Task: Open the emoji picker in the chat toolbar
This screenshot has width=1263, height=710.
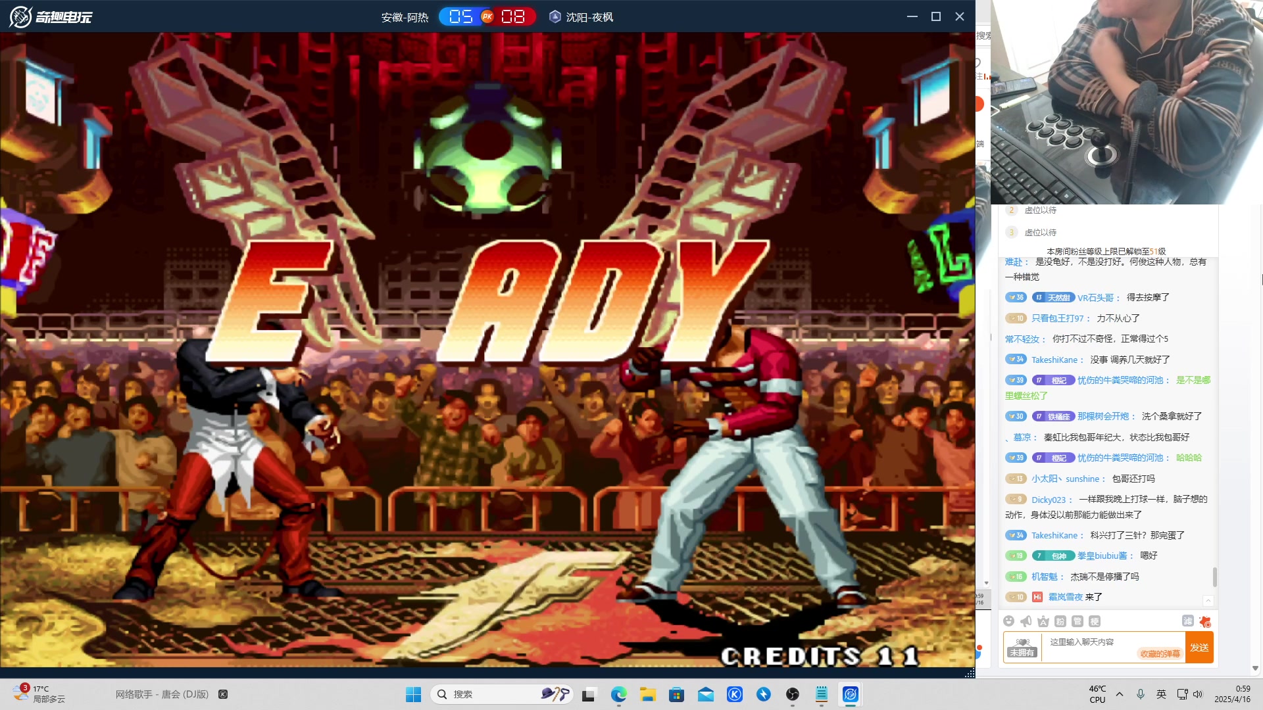Action: [x=1009, y=621]
